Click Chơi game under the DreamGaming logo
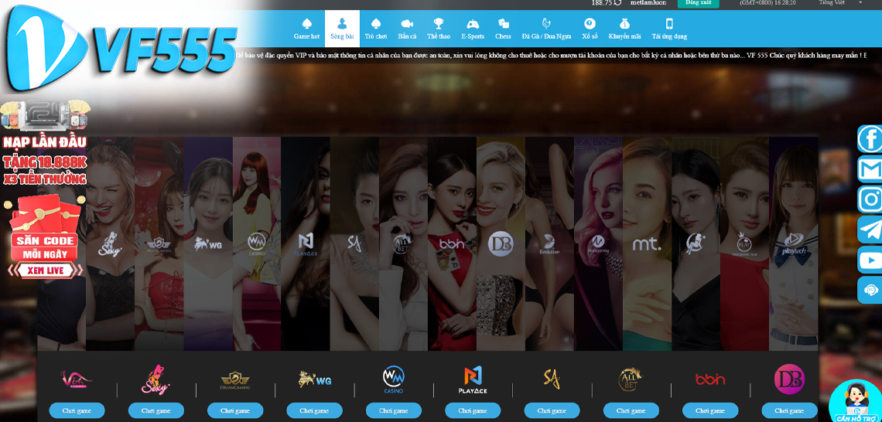The image size is (882, 422). [235, 410]
